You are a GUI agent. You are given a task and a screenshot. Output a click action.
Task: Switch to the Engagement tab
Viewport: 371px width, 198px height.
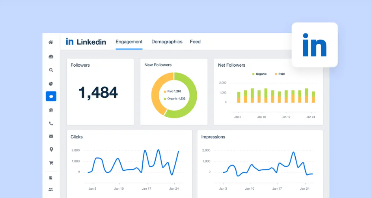pos(129,42)
